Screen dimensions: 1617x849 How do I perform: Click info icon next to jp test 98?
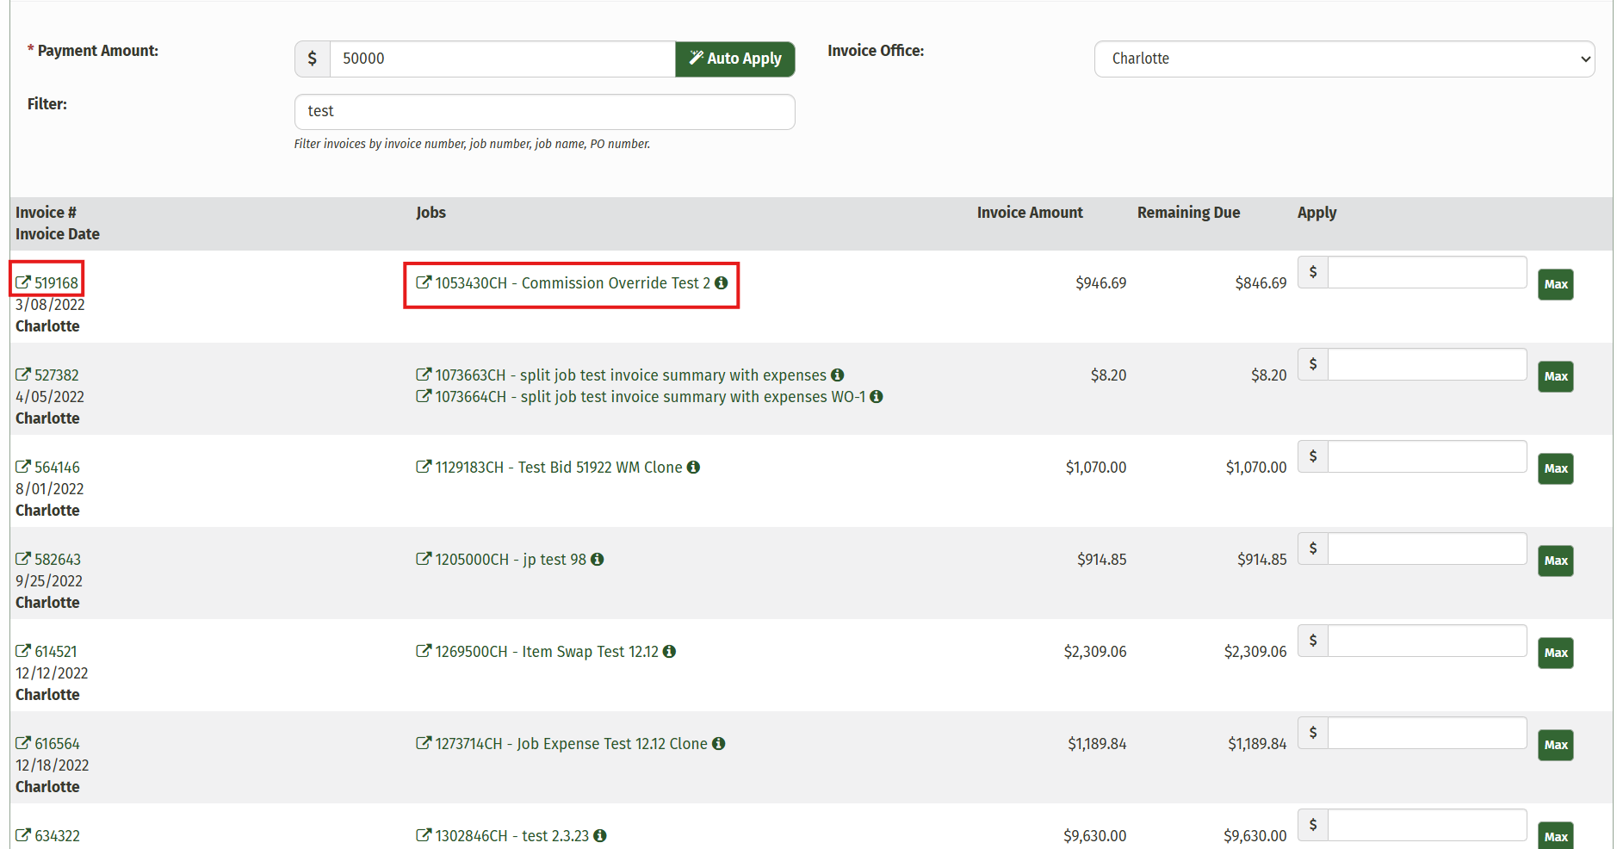(x=597, y=559)
